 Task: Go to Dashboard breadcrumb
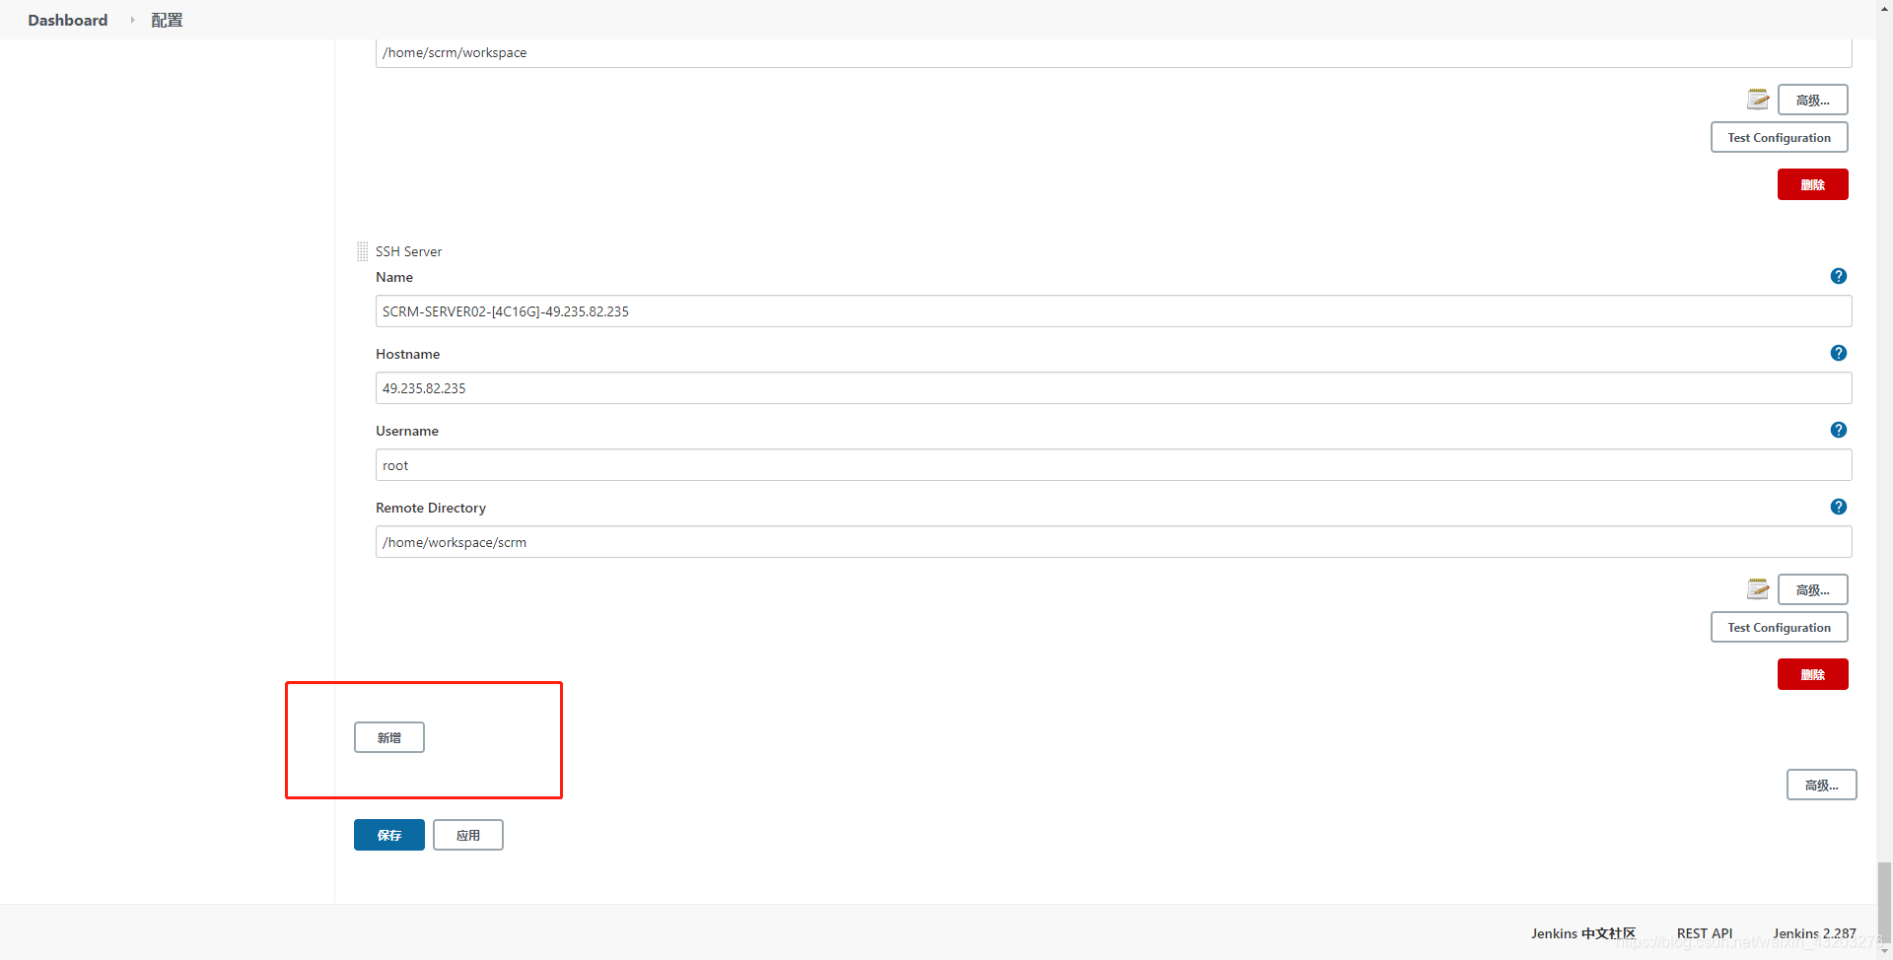67,20
